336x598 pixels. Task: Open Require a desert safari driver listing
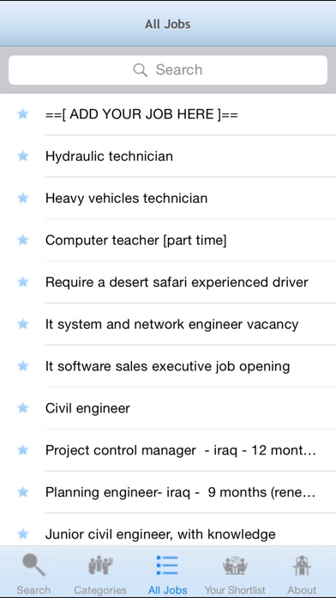click(x=168, y=282)
